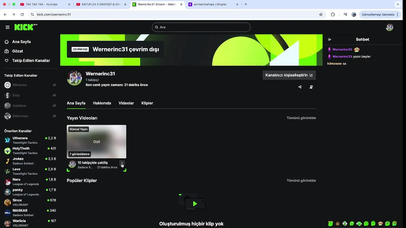This screenshot has height=228, width=406.
Task: Click the Ara search field
Action: 201,27
